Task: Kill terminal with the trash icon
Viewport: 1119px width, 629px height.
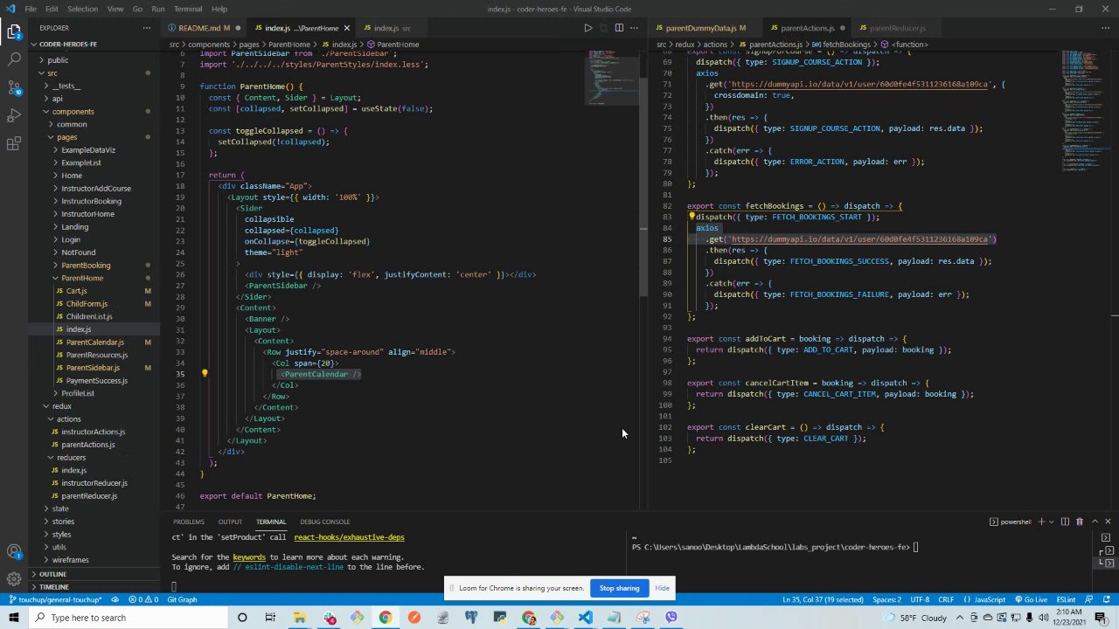Action: tap(1079, 522)
